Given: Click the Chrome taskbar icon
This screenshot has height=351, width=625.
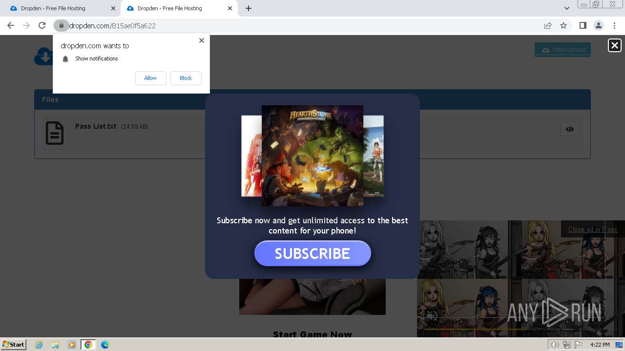Looking at the screenshot, I should (88, 345).
